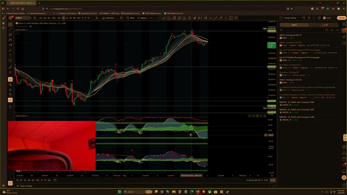The width and height of the screenshot is (347, 195).
Task: Select the 1m timeframe
Action: 41,18
